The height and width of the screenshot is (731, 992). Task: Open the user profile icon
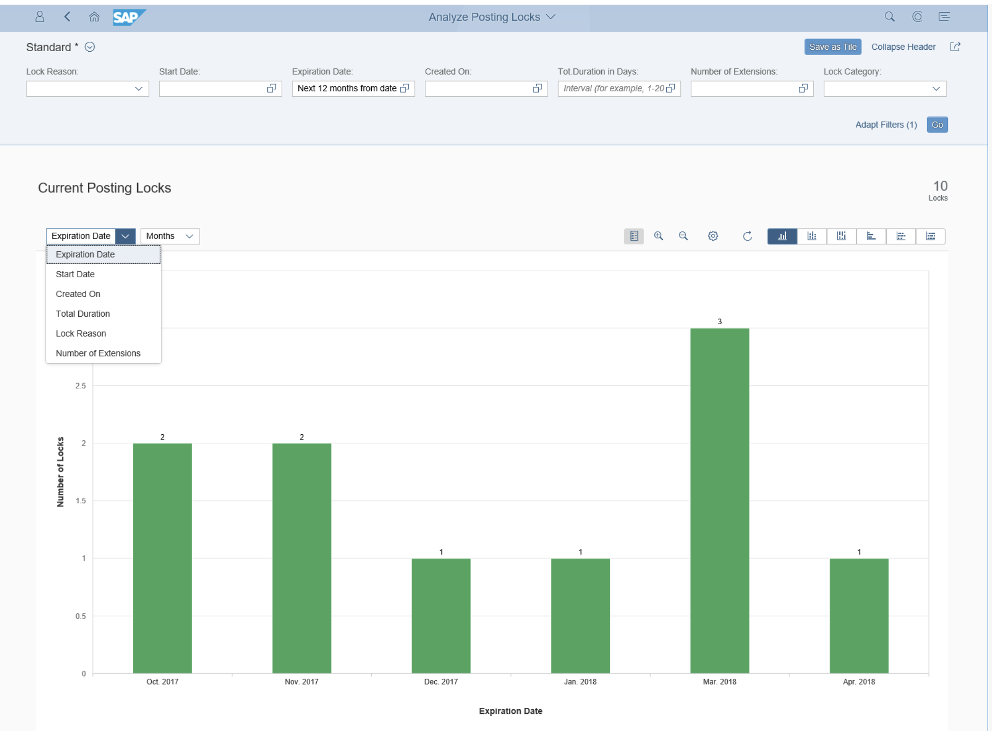[40, 17]
